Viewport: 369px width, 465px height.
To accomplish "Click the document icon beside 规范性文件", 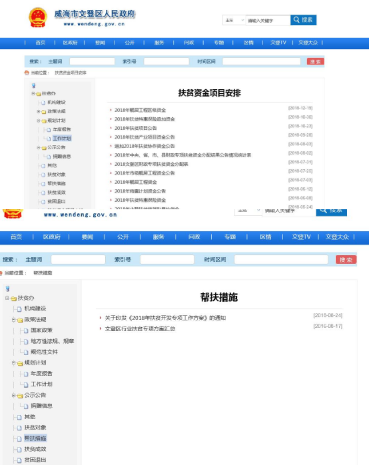I will (26, 352).
